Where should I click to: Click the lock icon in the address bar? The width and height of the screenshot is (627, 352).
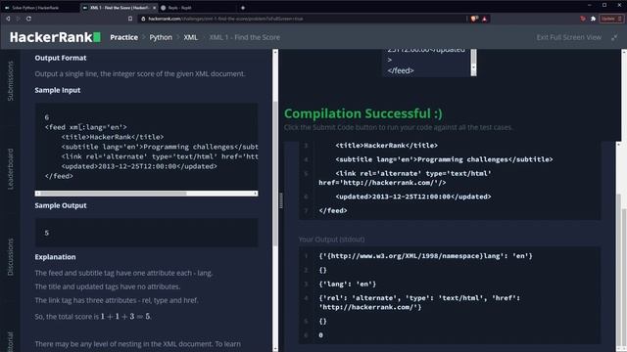tap(143, 19)
